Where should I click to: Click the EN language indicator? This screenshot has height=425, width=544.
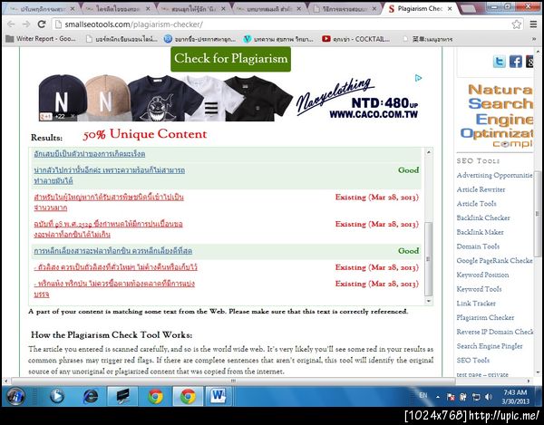423,395
